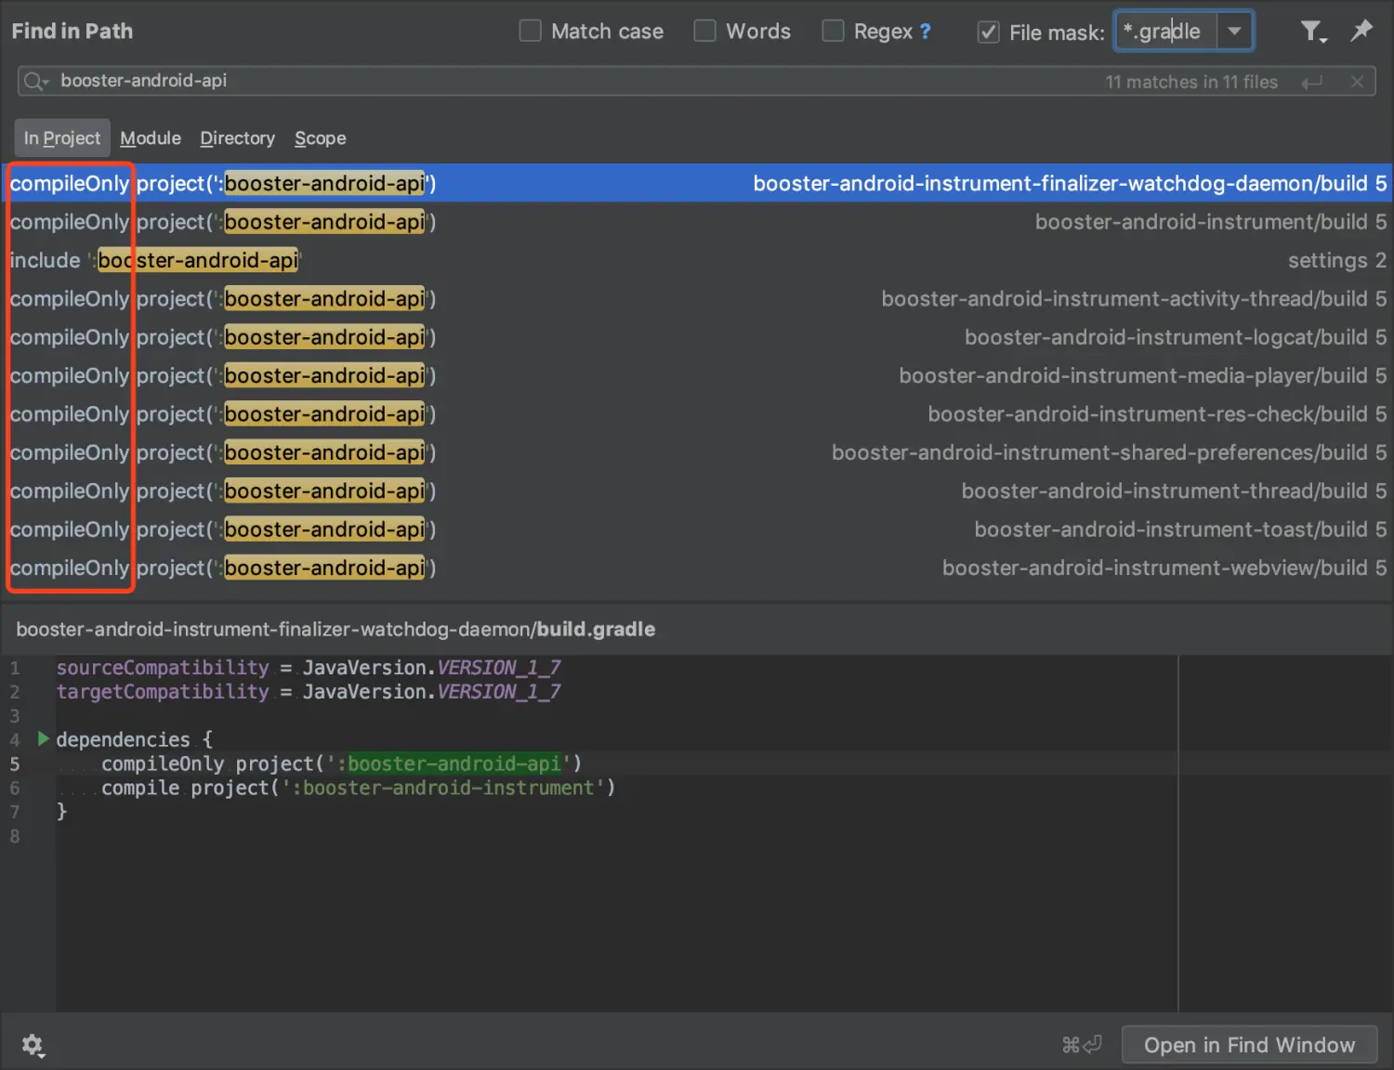The width and height of the screenshot is (1394, 1070).
Task: Switch to the Module scope tab
Action: [x=151, y=138]
